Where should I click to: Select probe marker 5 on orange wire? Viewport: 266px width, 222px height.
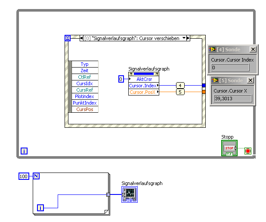click(180, 92)
